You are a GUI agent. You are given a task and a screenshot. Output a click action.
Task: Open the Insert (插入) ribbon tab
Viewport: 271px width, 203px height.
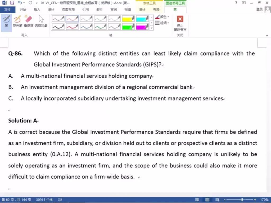pos(37,10)
